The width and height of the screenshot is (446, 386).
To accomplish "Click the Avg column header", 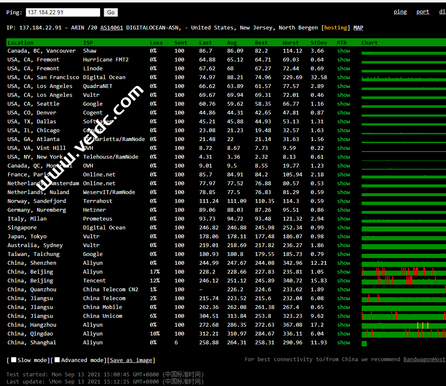I will [232, 43].
